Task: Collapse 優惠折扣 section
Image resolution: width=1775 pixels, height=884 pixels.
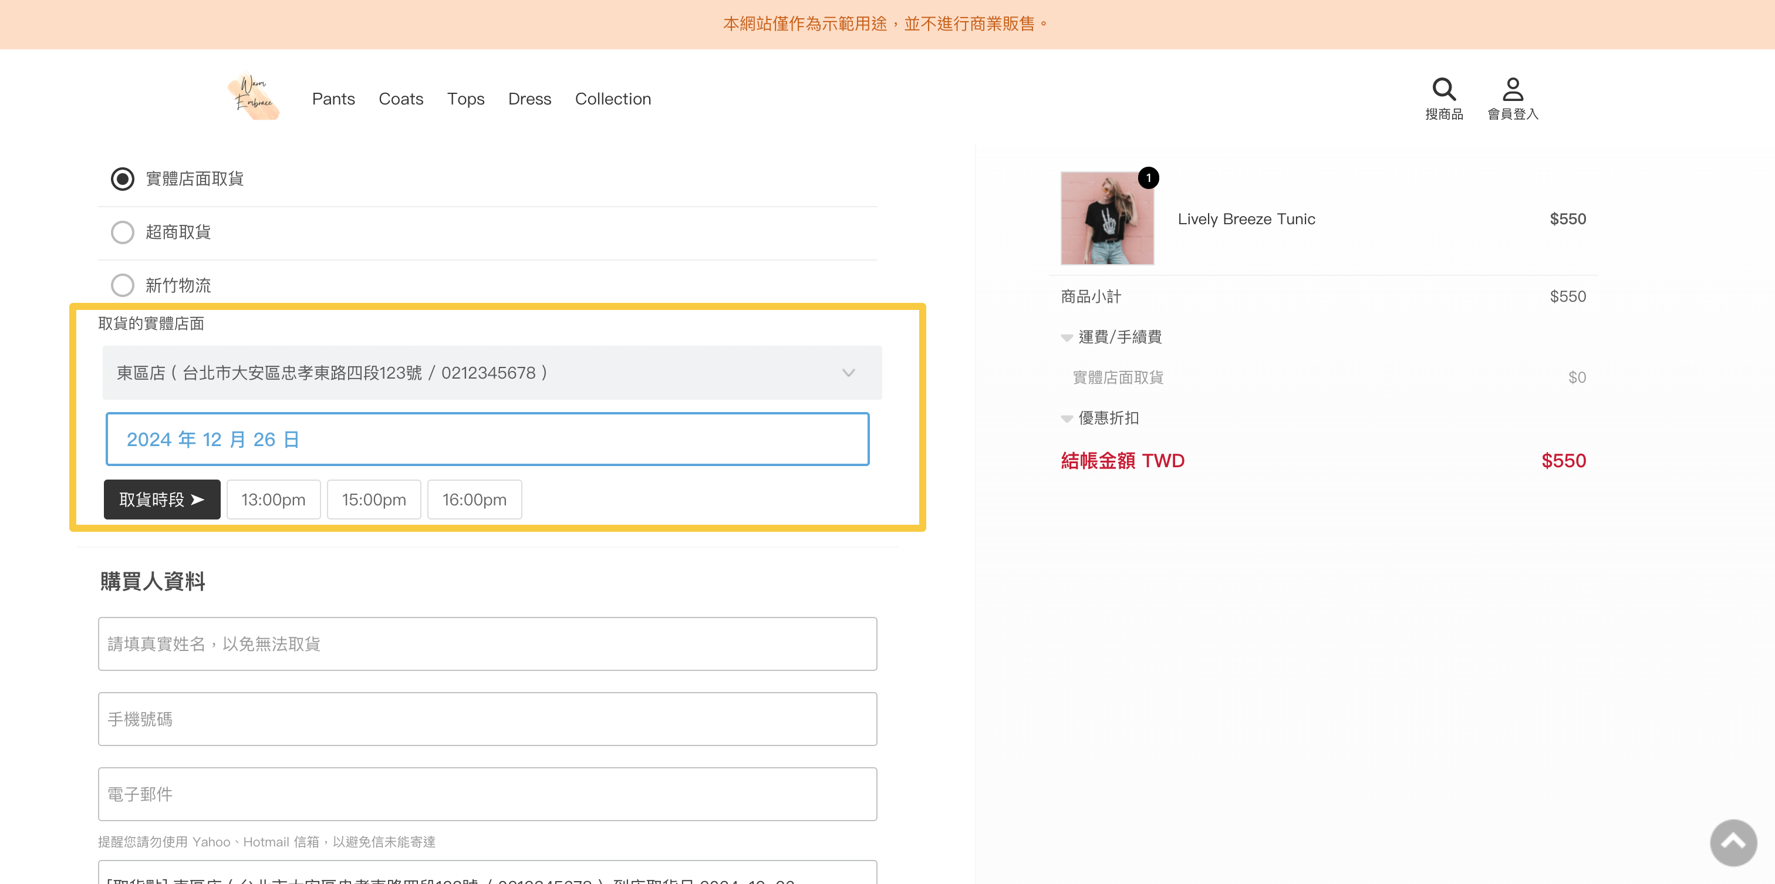Action: [1067, 419]
